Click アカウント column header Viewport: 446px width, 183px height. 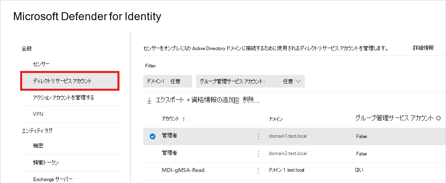(170, 119)
